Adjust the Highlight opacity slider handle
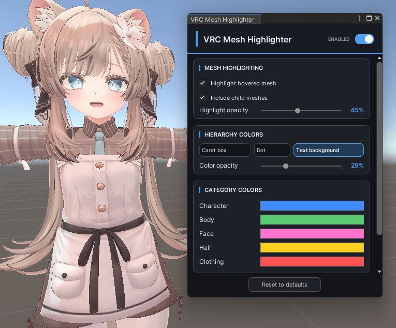Screen dimensions: 396x328 [298, 111]
